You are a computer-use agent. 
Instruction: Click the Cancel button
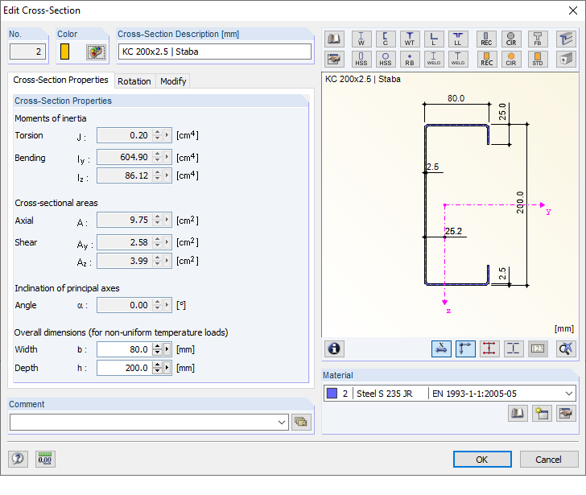point(548,459)
